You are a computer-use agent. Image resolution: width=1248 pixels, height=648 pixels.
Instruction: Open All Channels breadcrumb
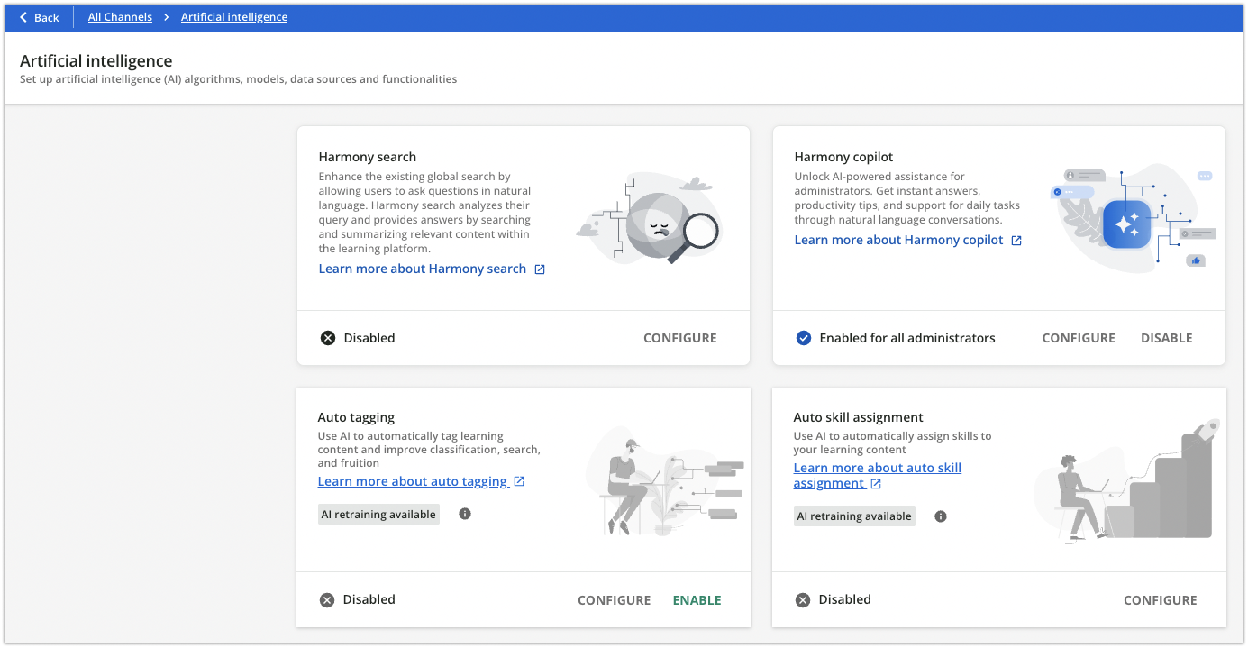120,17
